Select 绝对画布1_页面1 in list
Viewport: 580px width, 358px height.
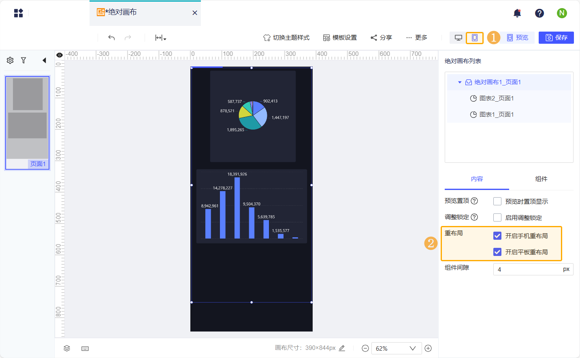(509, 82)
